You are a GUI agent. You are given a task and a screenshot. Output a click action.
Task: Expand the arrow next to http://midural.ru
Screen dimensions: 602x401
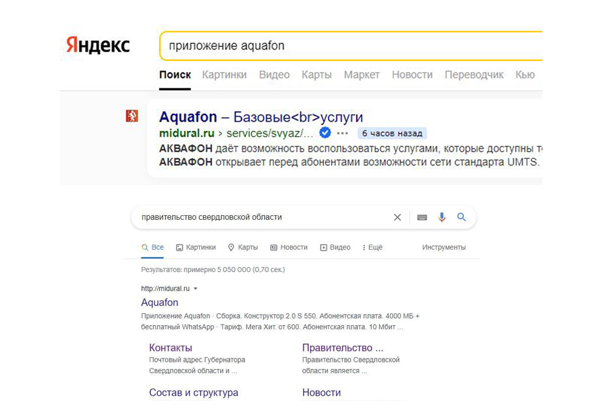[x=196, y=288]
